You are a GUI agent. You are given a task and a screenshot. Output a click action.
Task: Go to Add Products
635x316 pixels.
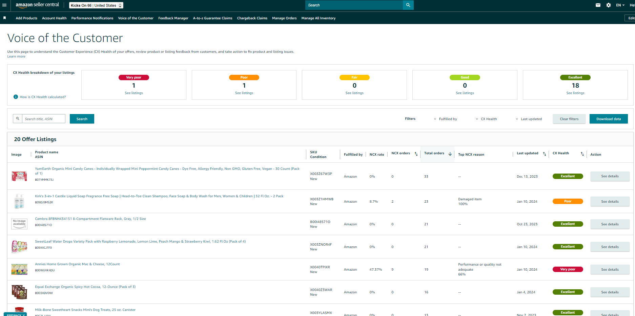26,18
